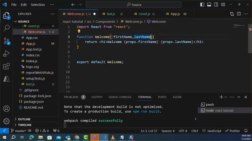The image size is (252, 141).
Task: Click the UTF-8 encoding selector
Action: point(183,131)
